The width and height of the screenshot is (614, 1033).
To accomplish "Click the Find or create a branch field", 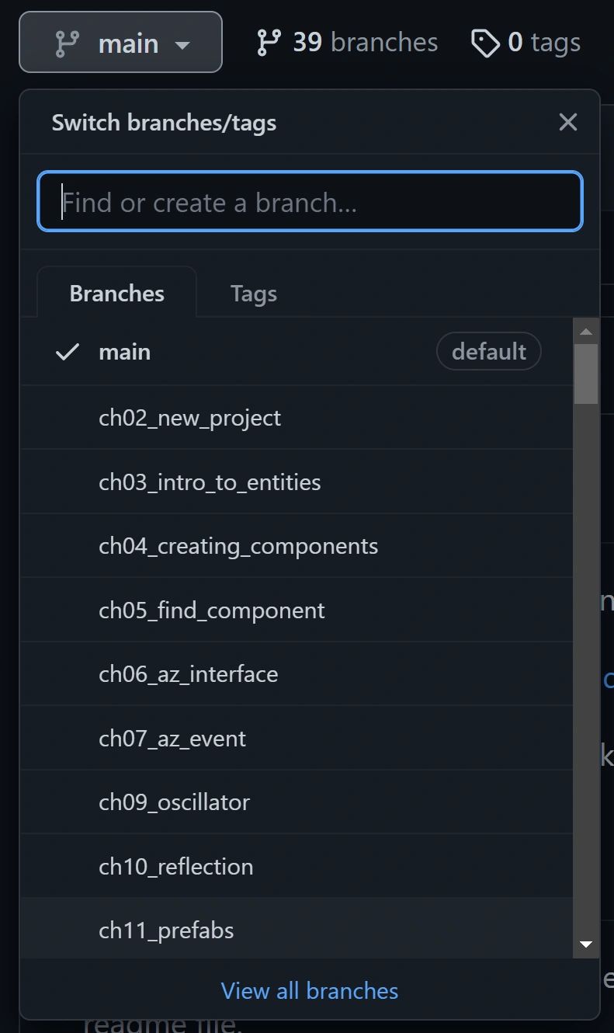I will tap(310, 201).
